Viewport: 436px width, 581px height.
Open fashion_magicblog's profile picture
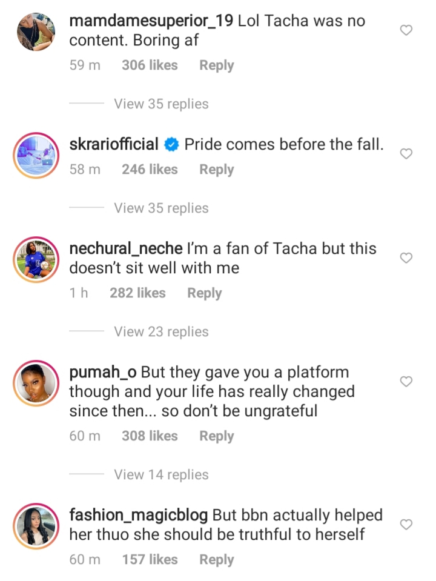pos(35,525)
